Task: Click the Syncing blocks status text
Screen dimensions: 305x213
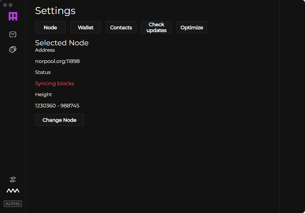Action: [x=55, y=83]
